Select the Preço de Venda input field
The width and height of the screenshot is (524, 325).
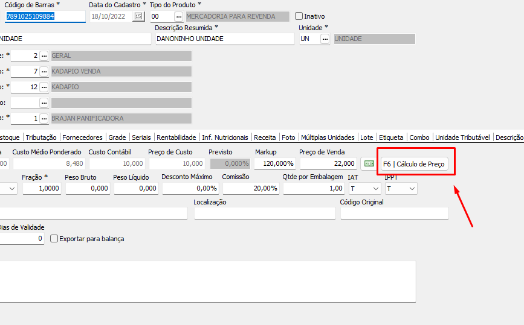[328, 163]
